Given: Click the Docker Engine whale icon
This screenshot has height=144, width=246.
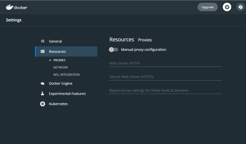Looking at the screenshot, I should 42,83.
